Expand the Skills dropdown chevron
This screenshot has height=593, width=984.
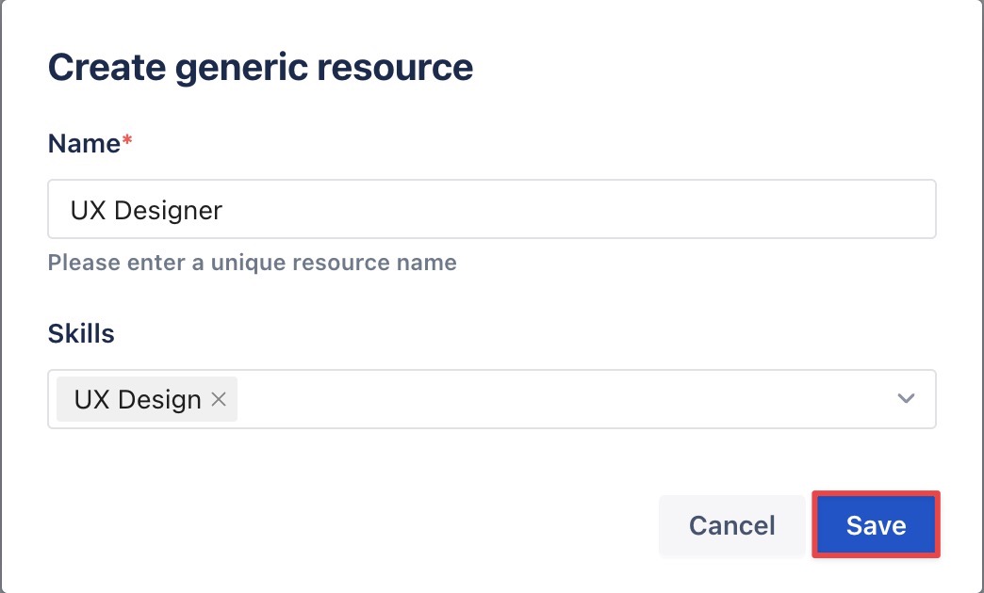(906, 399)
